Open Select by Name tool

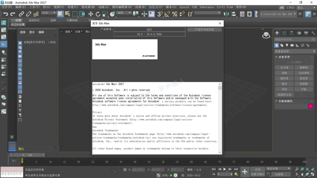coord(68,14)
